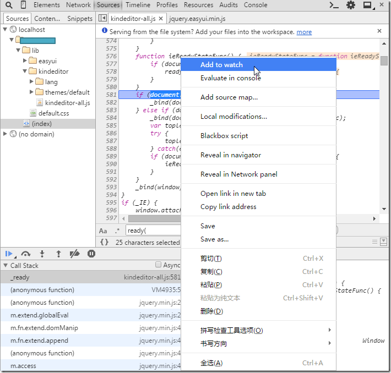391x373 pixels.
Task: Toggle regex search option
Action: click(117, 231)
